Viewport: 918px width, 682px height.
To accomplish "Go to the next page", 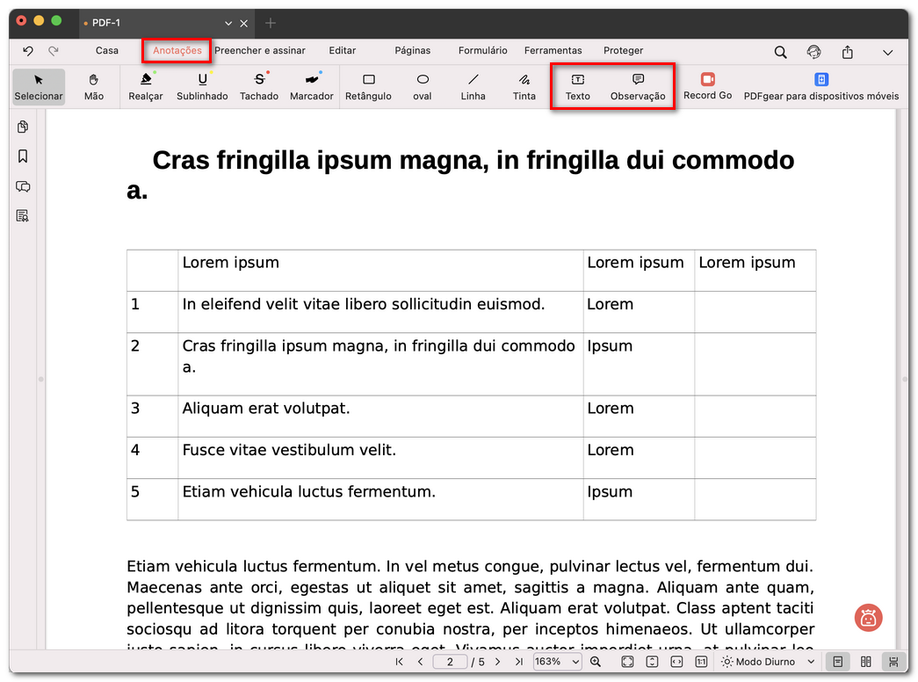I will click(497, 662).
